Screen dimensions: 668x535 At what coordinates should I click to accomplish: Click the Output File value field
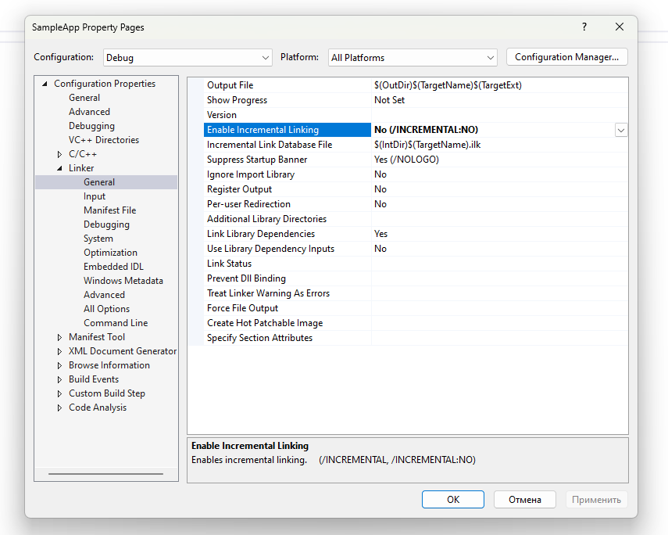498,85
